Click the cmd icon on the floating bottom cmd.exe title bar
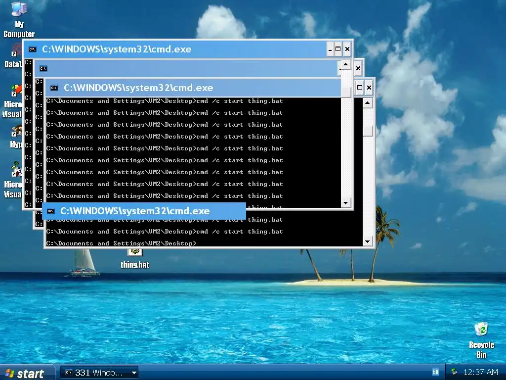Image resolution: width=506 pixels, height=380 pixels. pyautogui.click(x=51, y=211)
